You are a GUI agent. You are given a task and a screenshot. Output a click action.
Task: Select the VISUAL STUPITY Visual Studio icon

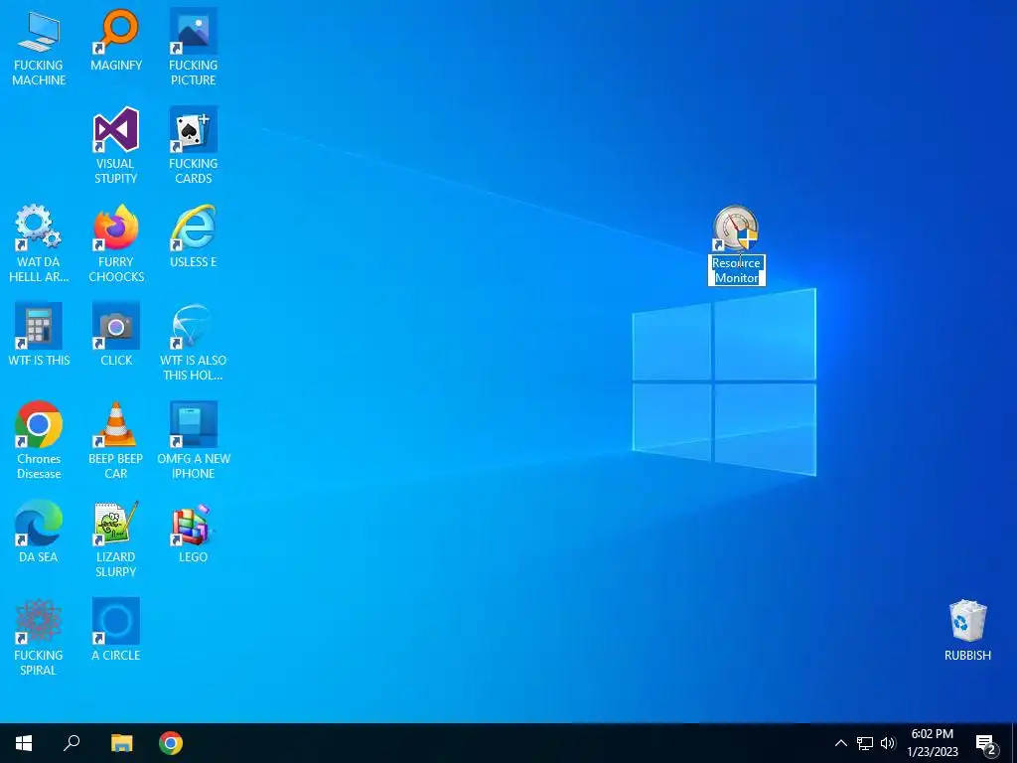point(116,130)
